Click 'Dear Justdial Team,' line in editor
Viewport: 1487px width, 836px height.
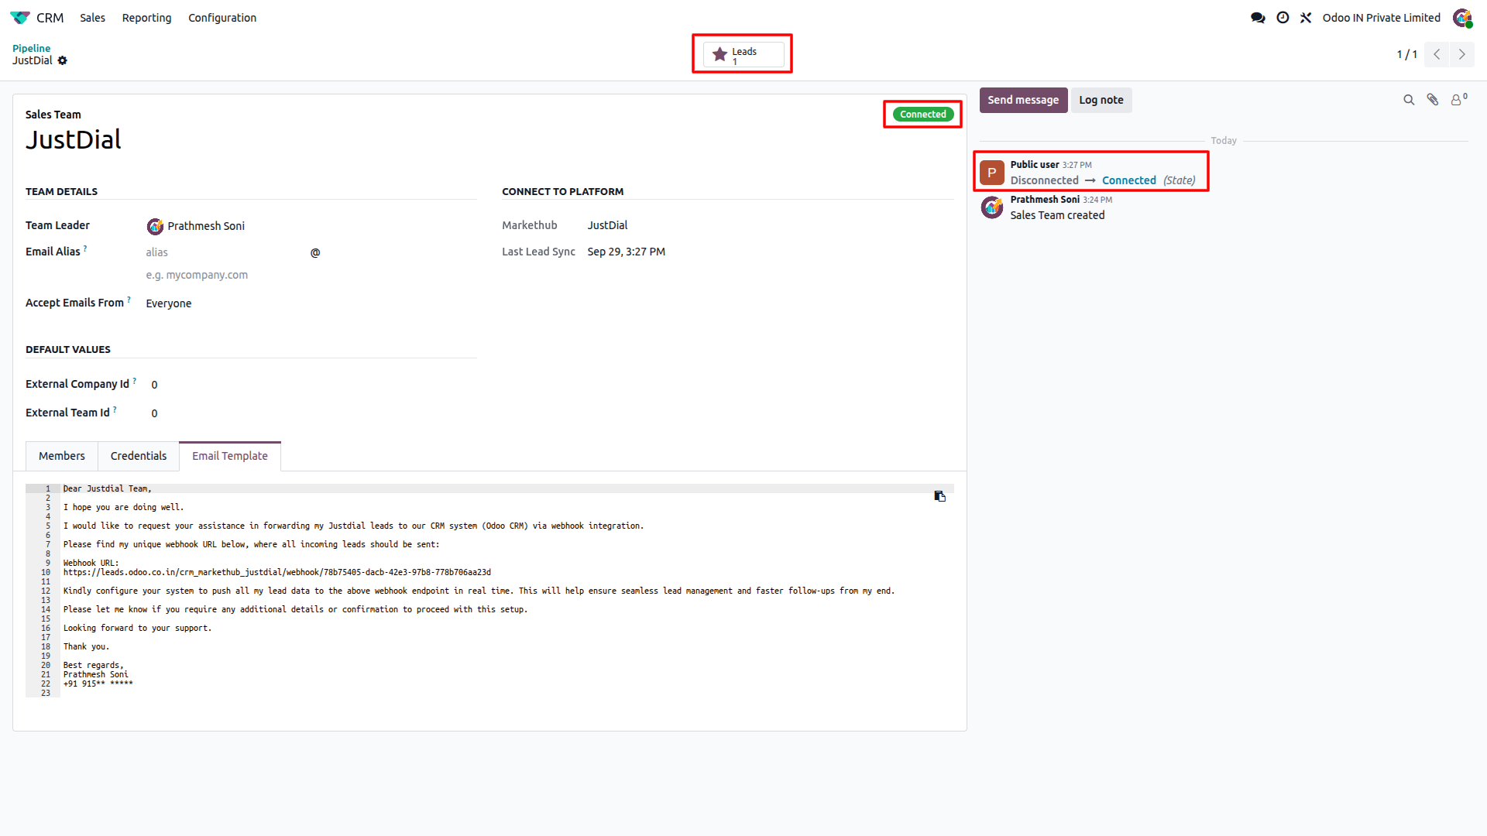point(107,489)
